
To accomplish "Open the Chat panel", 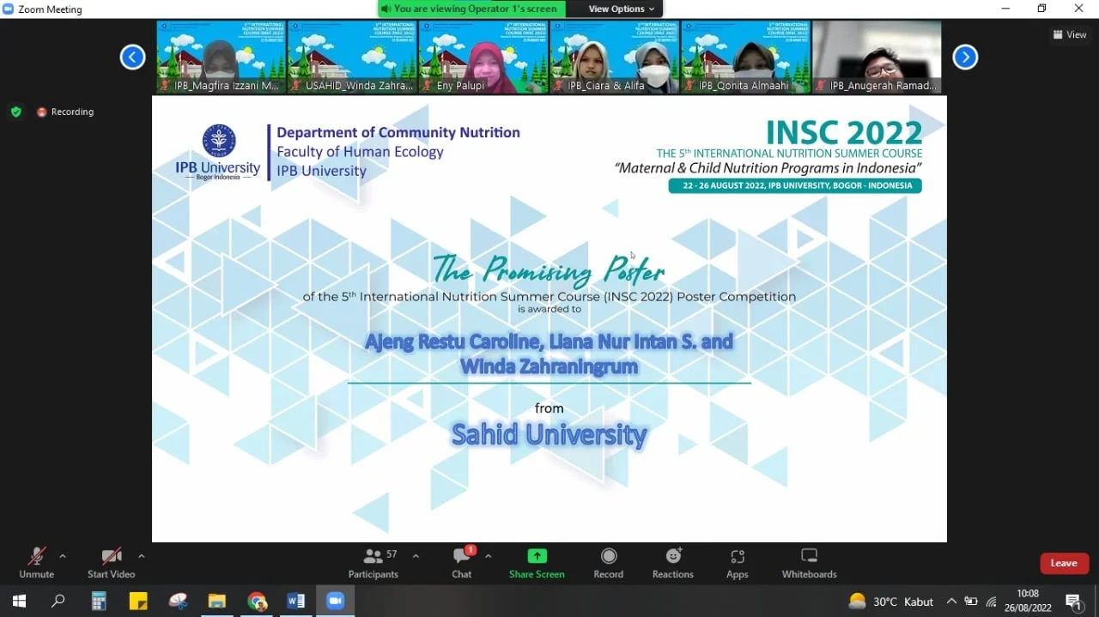I will (462, 564).
